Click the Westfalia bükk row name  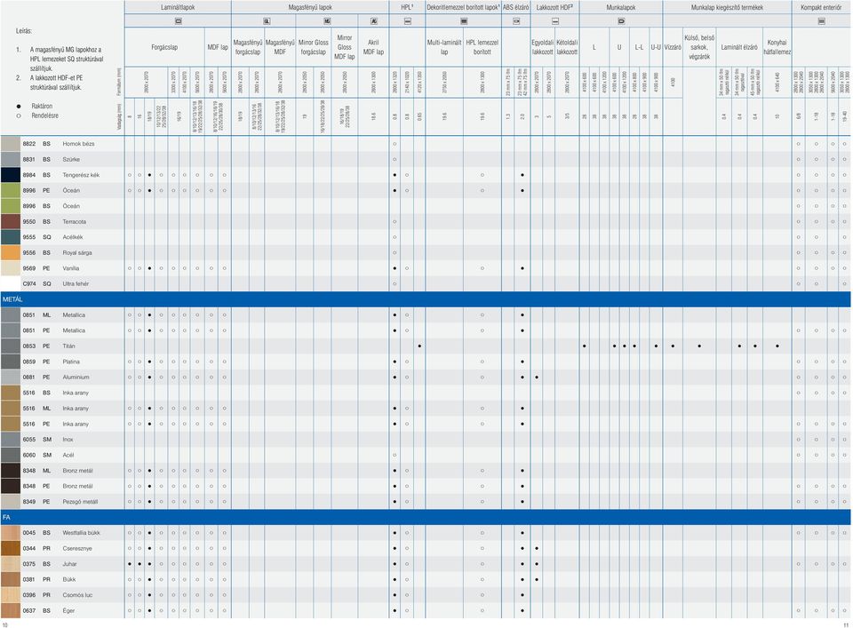point(82,533)
